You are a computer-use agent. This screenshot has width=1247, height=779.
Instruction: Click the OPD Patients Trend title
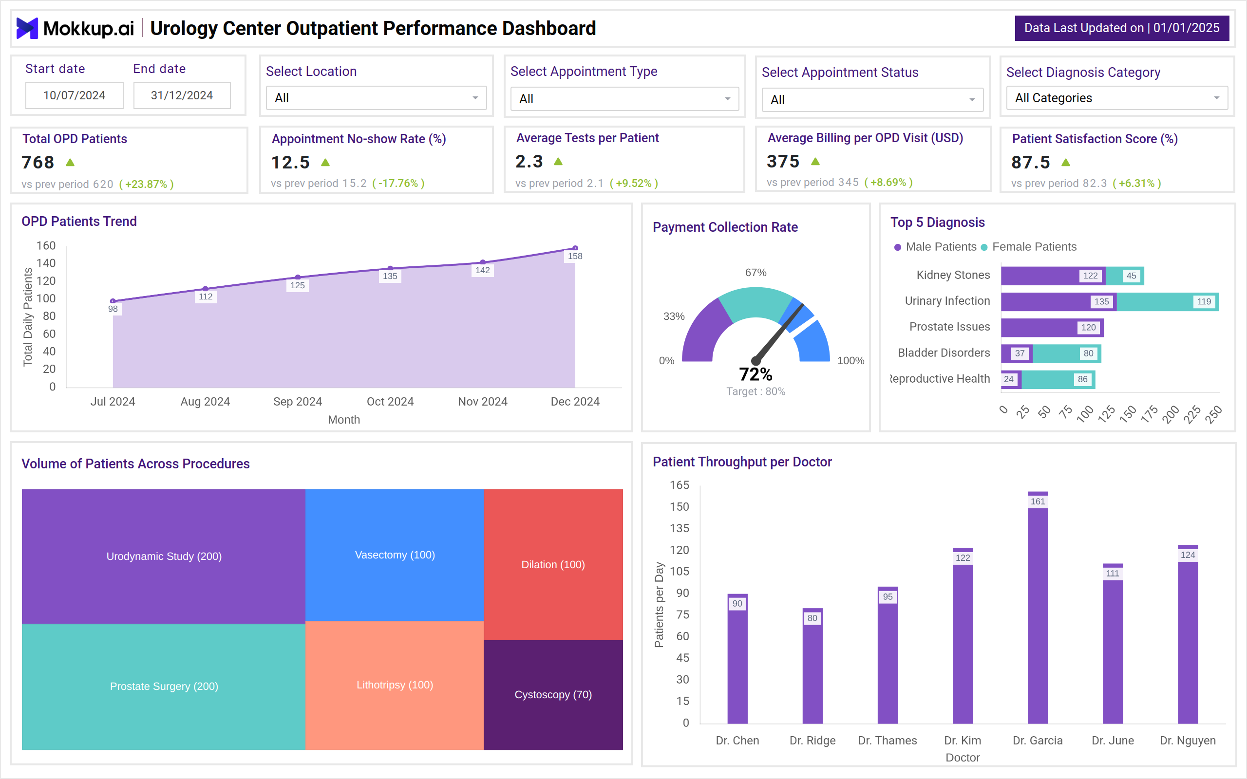click(79, 222)
